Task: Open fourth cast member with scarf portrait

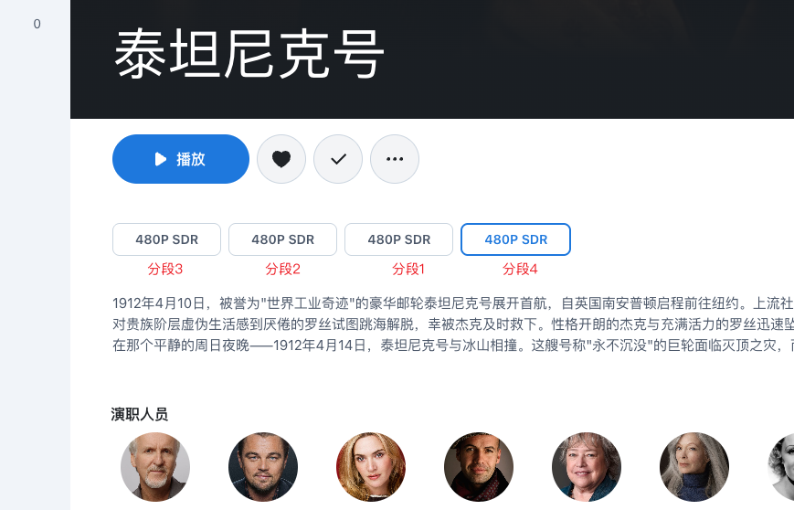Action: click(x=479, y=466)
